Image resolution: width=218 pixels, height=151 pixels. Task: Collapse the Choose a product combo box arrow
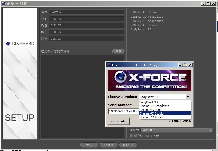coord(188,97)
